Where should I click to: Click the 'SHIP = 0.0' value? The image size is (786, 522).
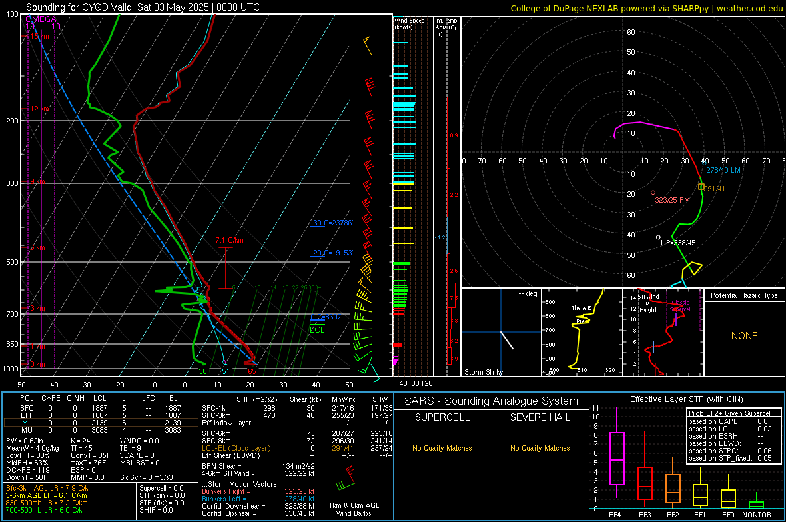[156, 510]
